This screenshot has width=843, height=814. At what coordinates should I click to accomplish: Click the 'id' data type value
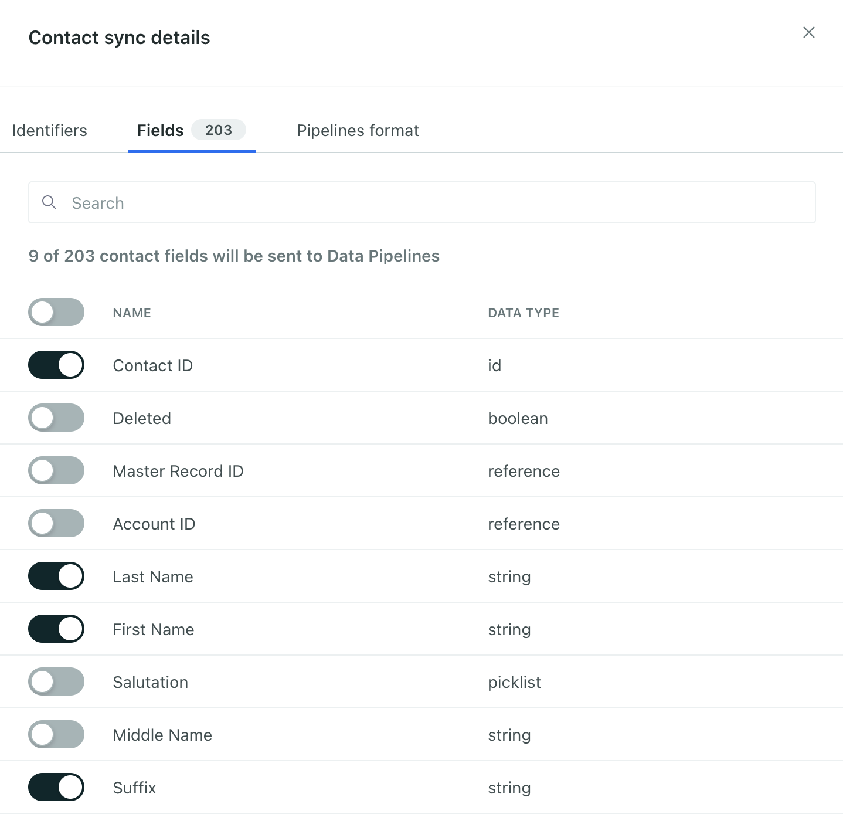pos(494,365)
